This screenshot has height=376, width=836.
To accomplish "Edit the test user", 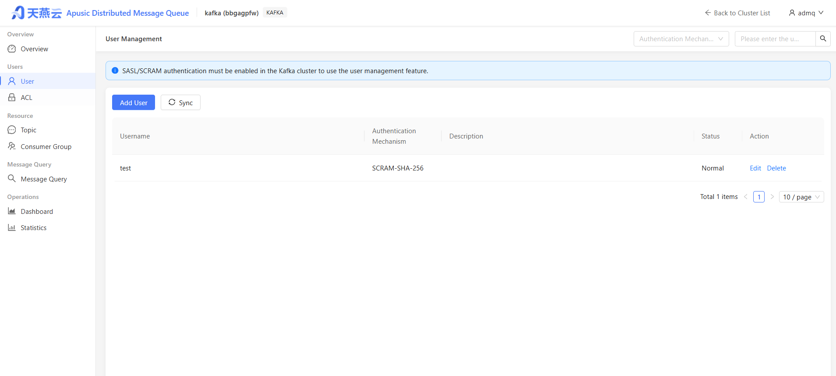I will tap(755, 168).
